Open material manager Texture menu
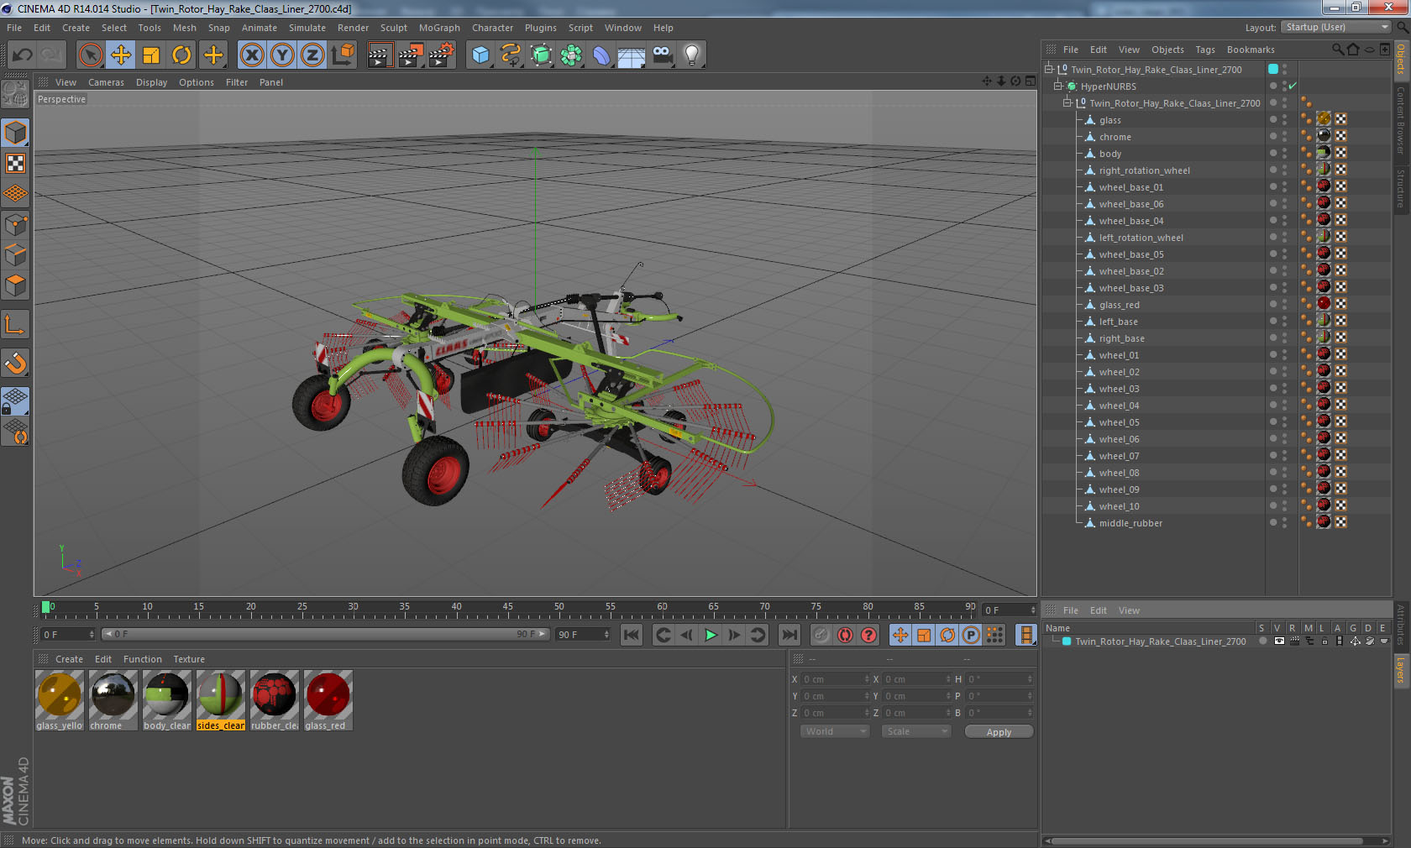Image resolution: width=1411 pixels, height=848 pixels. pos(189,659)
